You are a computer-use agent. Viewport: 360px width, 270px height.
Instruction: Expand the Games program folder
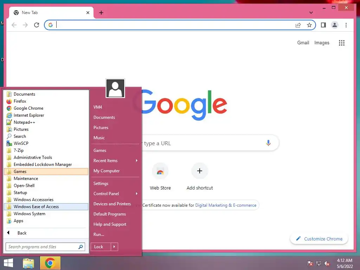pyautogui.click(x=46, y=172)
